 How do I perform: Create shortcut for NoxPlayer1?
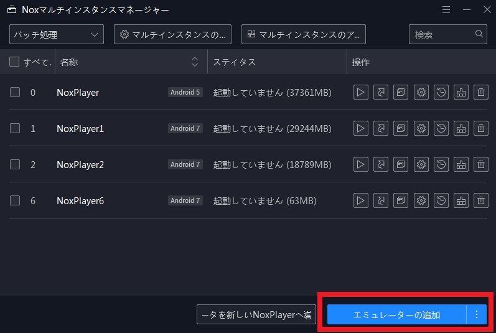pos(380,128)
